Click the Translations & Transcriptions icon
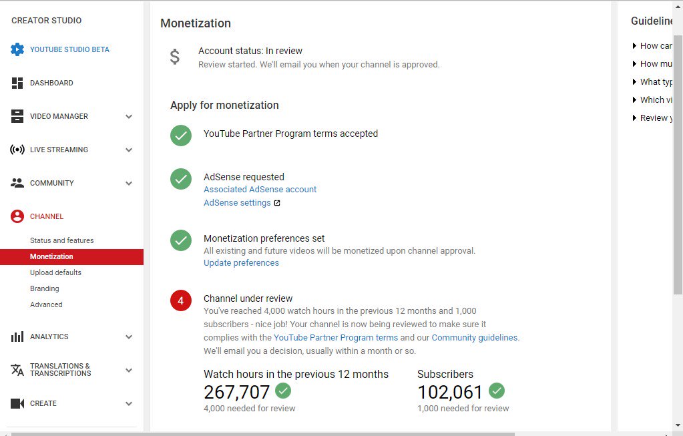The image size is (683, 436). 17,370
